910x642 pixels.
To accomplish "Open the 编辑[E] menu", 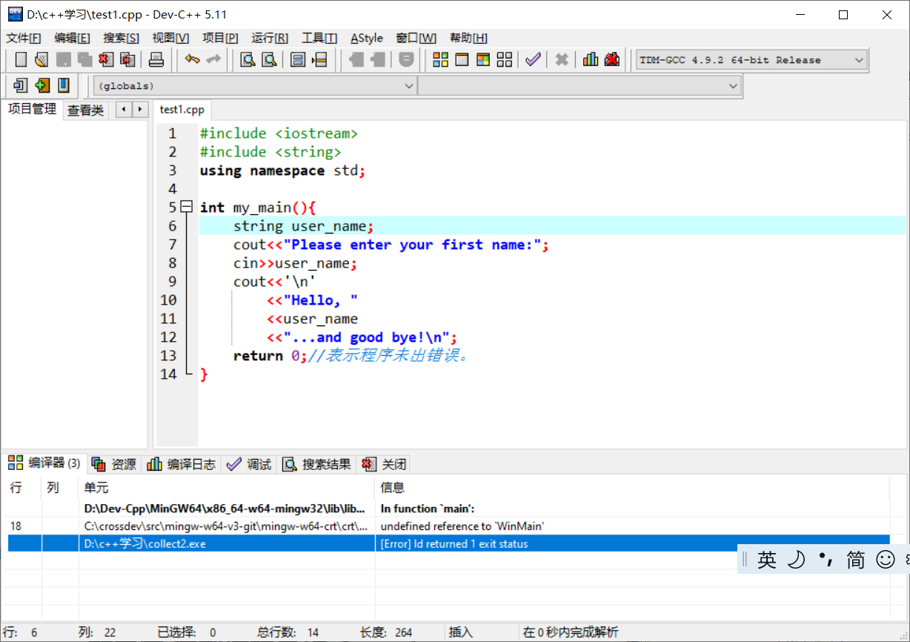I will coord(73,39).
